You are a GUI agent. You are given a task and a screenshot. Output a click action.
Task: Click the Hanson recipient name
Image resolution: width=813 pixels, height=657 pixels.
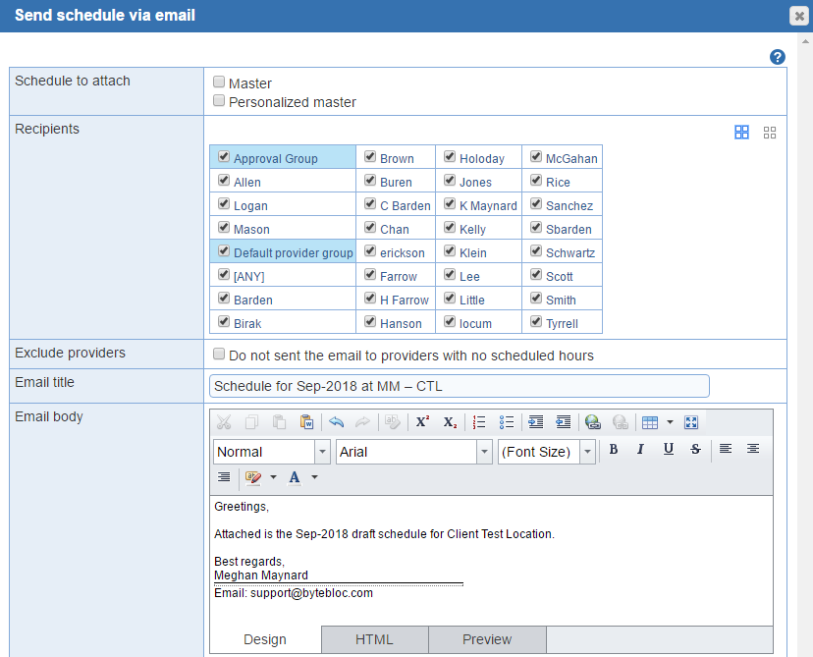click(x=401, y=323)
